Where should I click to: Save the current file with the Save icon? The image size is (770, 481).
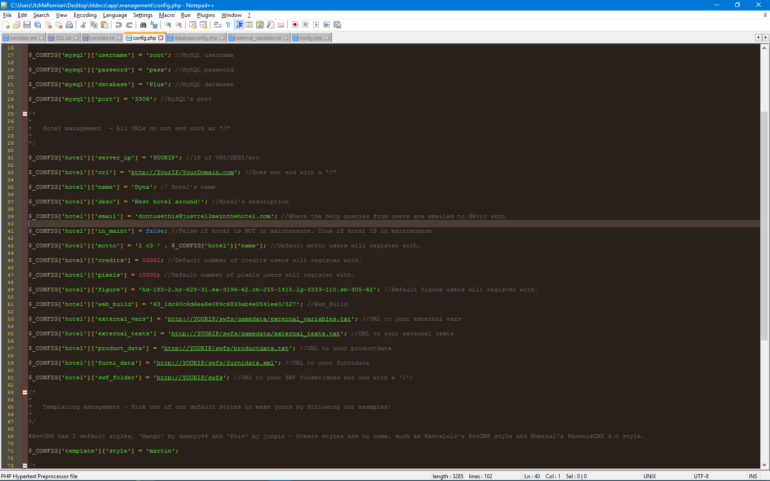click(x=27, y=25)
